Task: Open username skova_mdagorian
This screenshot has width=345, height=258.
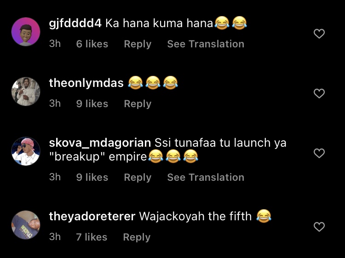Action: point(100,143)
